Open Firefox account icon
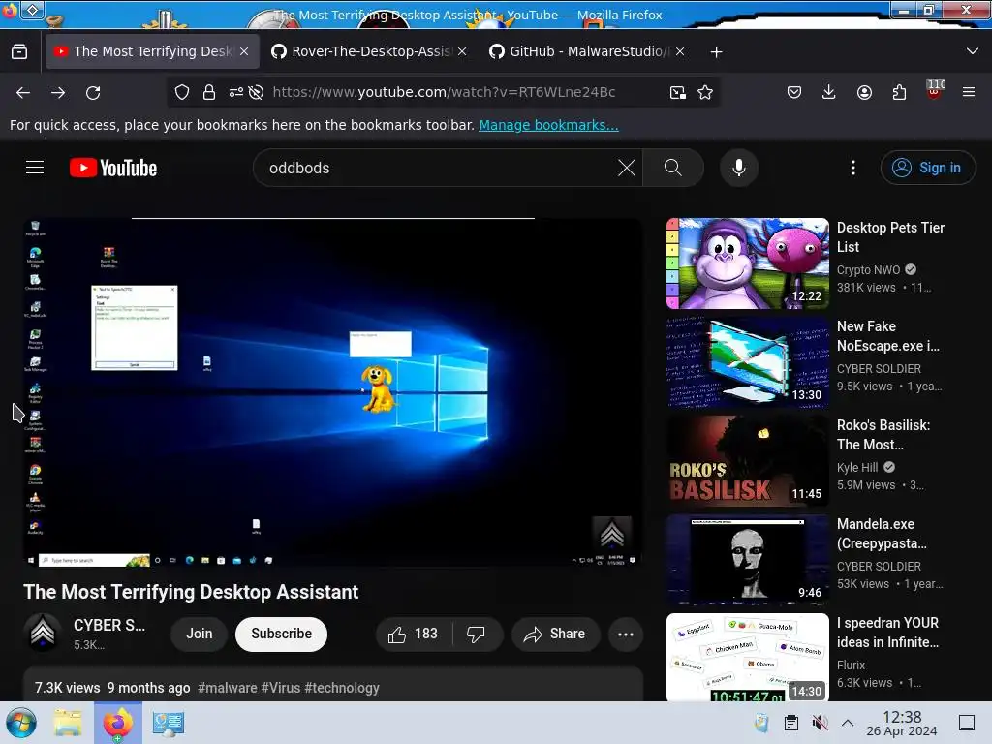This screenshot has width=992, height=744. click(864, 92)
